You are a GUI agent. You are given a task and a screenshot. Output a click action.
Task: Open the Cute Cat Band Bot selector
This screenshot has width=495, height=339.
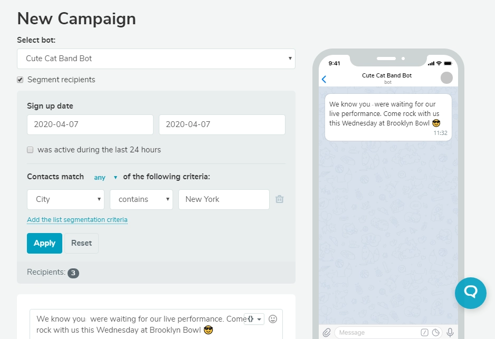tap(156, 59)
